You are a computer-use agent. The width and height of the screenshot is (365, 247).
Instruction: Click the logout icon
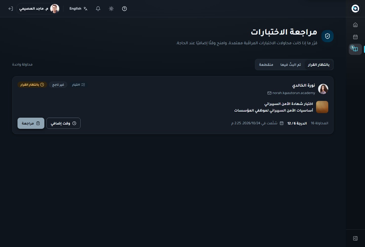(10, 9)
